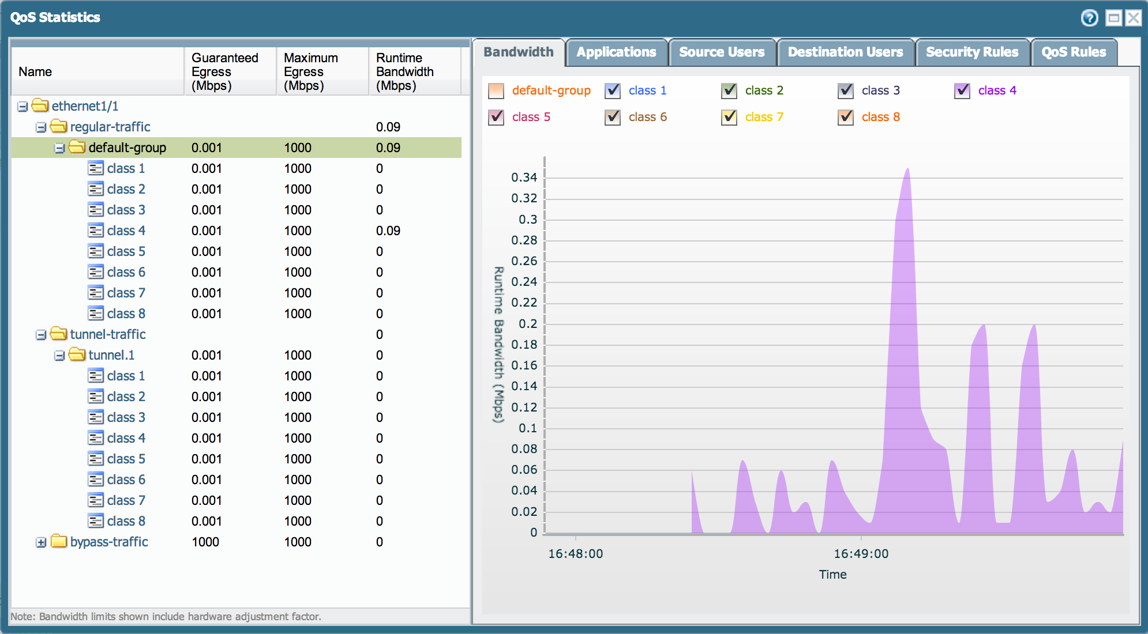
Task: Collapse the ethernet1/1 tree node
Action: pyautogui.click(x=22, y=106)
